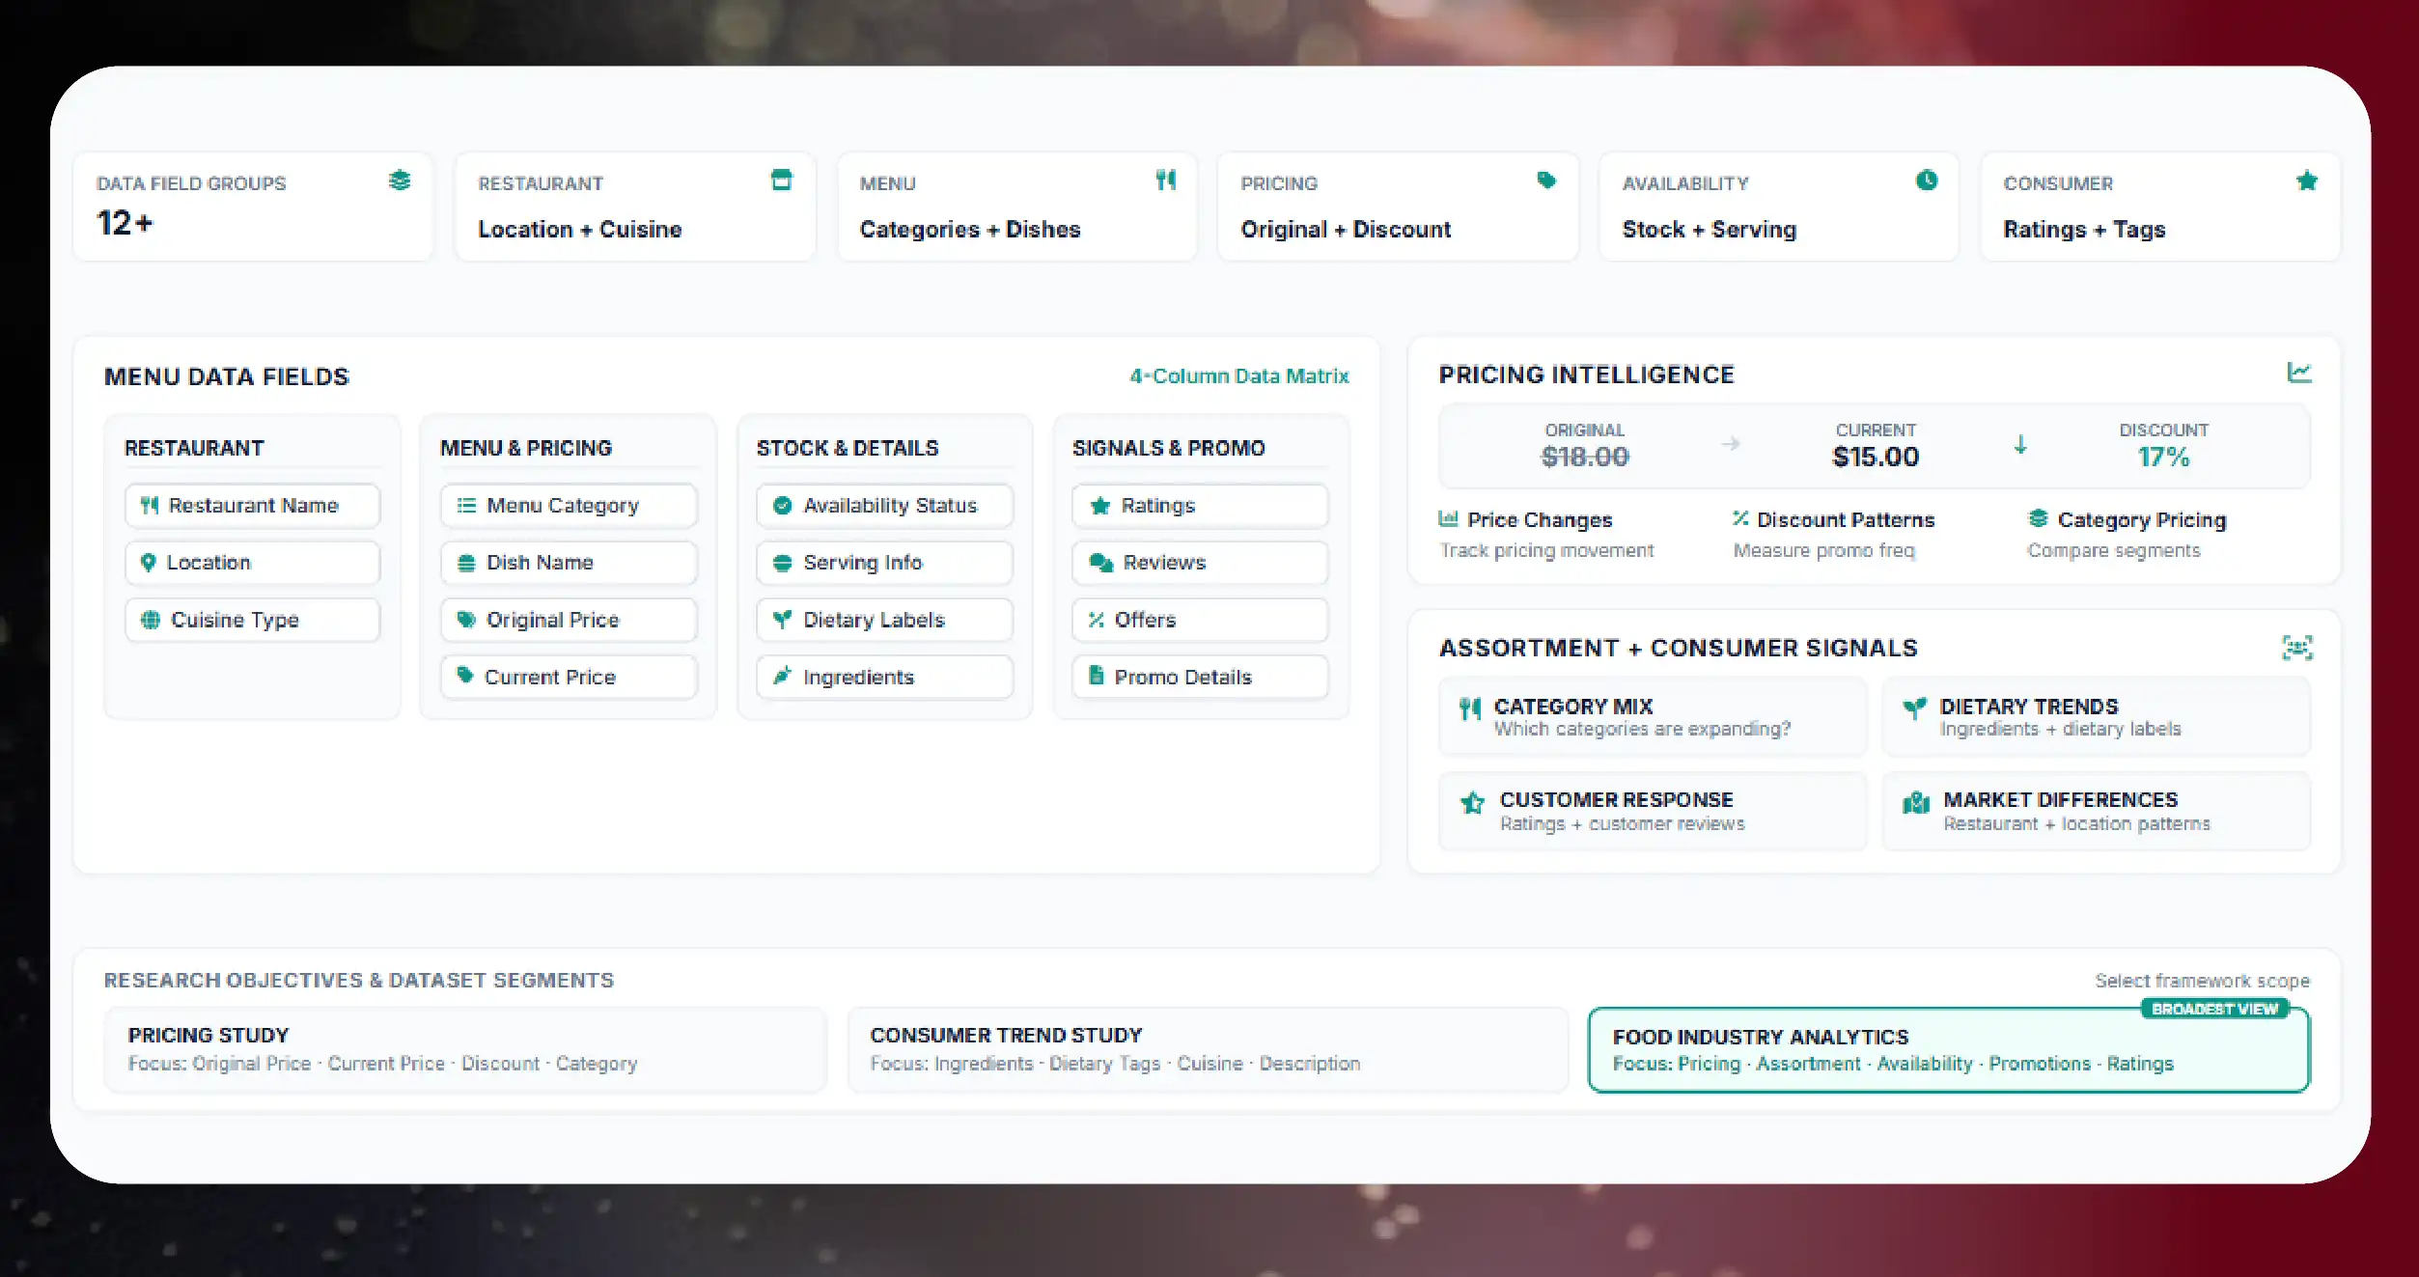The height and width of the screenshot is (1277, 2419).
Task: Click the list icon beside Menu Category
Action: pos(466,505)
